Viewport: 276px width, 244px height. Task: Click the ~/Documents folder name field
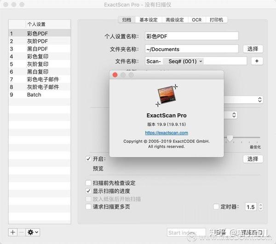(192, 49)
